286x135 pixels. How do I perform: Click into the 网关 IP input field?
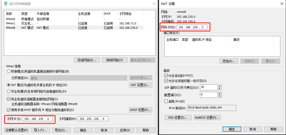click(192, 27)
